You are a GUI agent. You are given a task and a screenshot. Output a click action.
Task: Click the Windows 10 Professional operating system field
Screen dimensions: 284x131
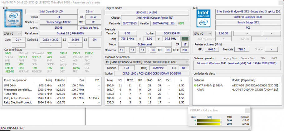[237, 65]
